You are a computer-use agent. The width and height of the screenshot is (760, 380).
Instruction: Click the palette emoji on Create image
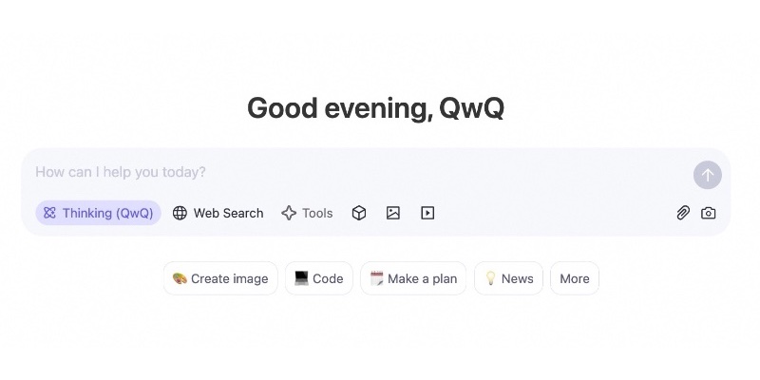tap(180, 278)
